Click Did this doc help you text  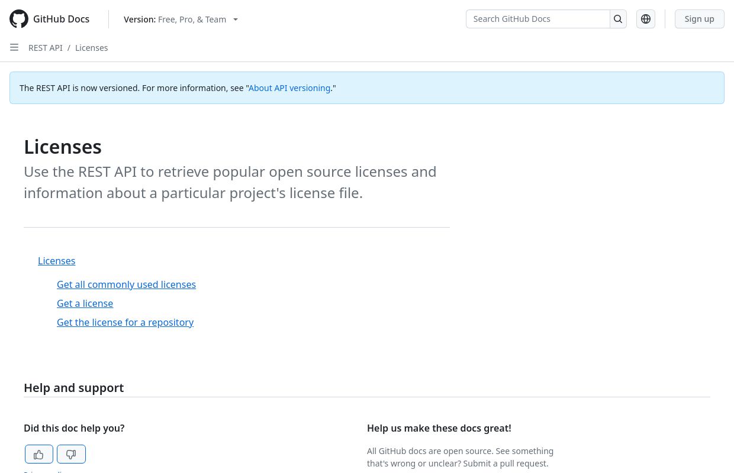[74, 428]
